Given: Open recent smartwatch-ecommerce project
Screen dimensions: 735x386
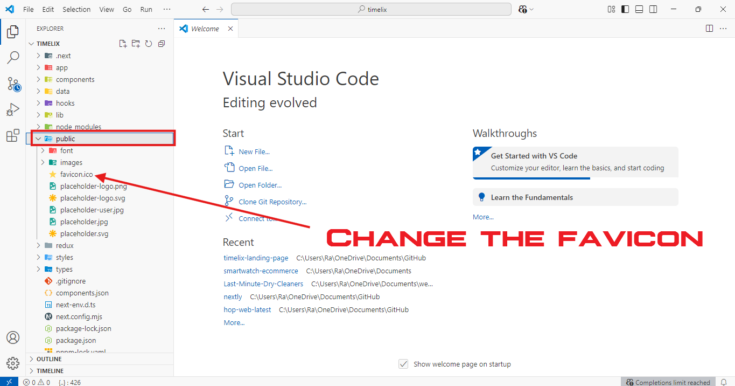Looking at the screenshot, I should [261, 271].
